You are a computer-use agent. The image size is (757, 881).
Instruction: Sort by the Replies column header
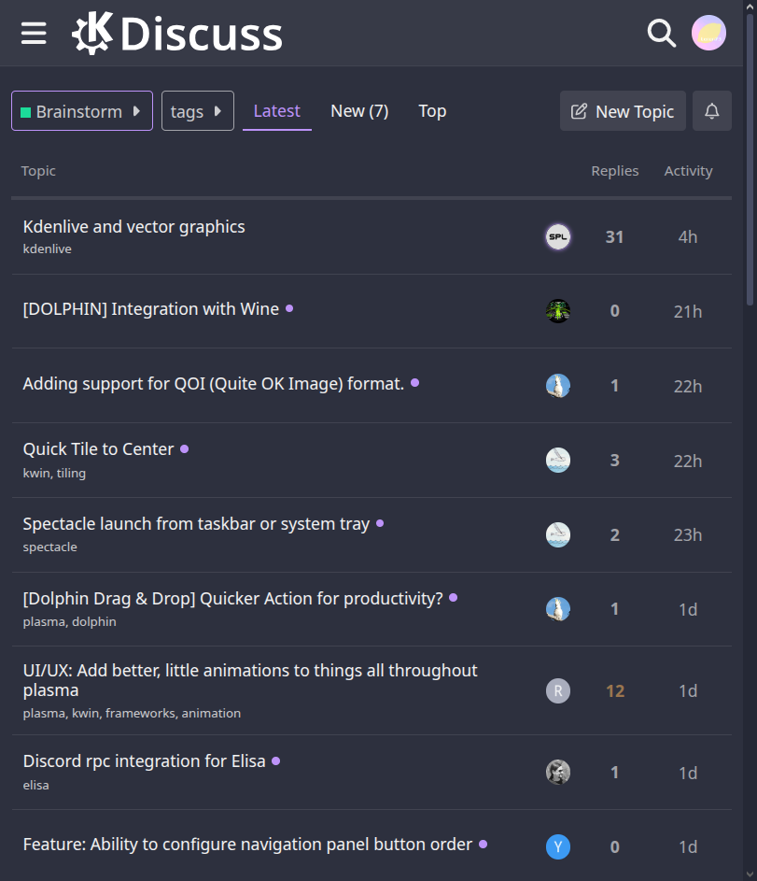click(x=614, y=171)
